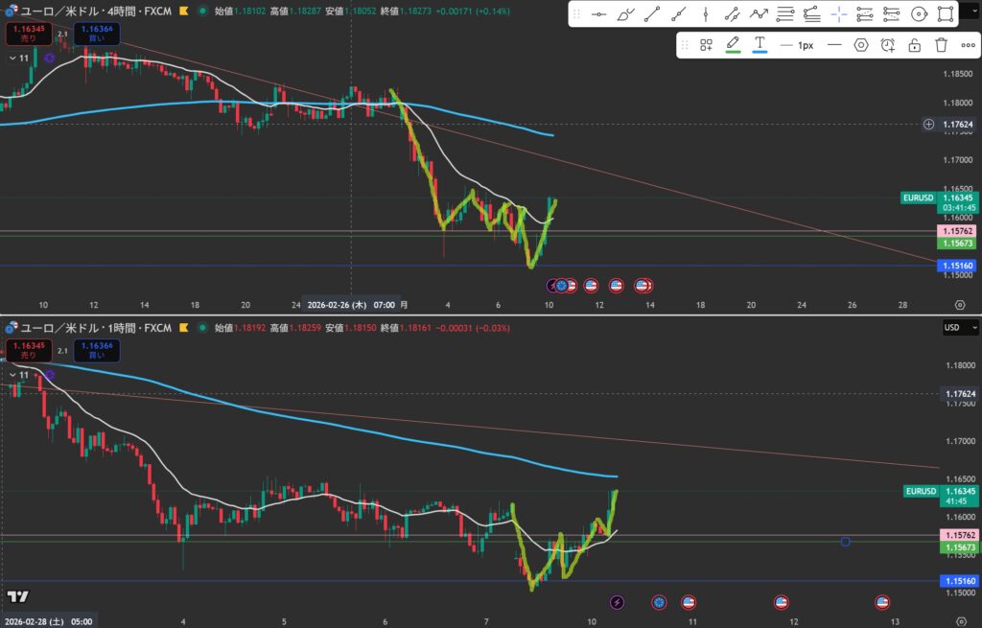Add an alert using the alarm clock icon
The width and height of the screenshot is (982, 628).
pos(888,45)
